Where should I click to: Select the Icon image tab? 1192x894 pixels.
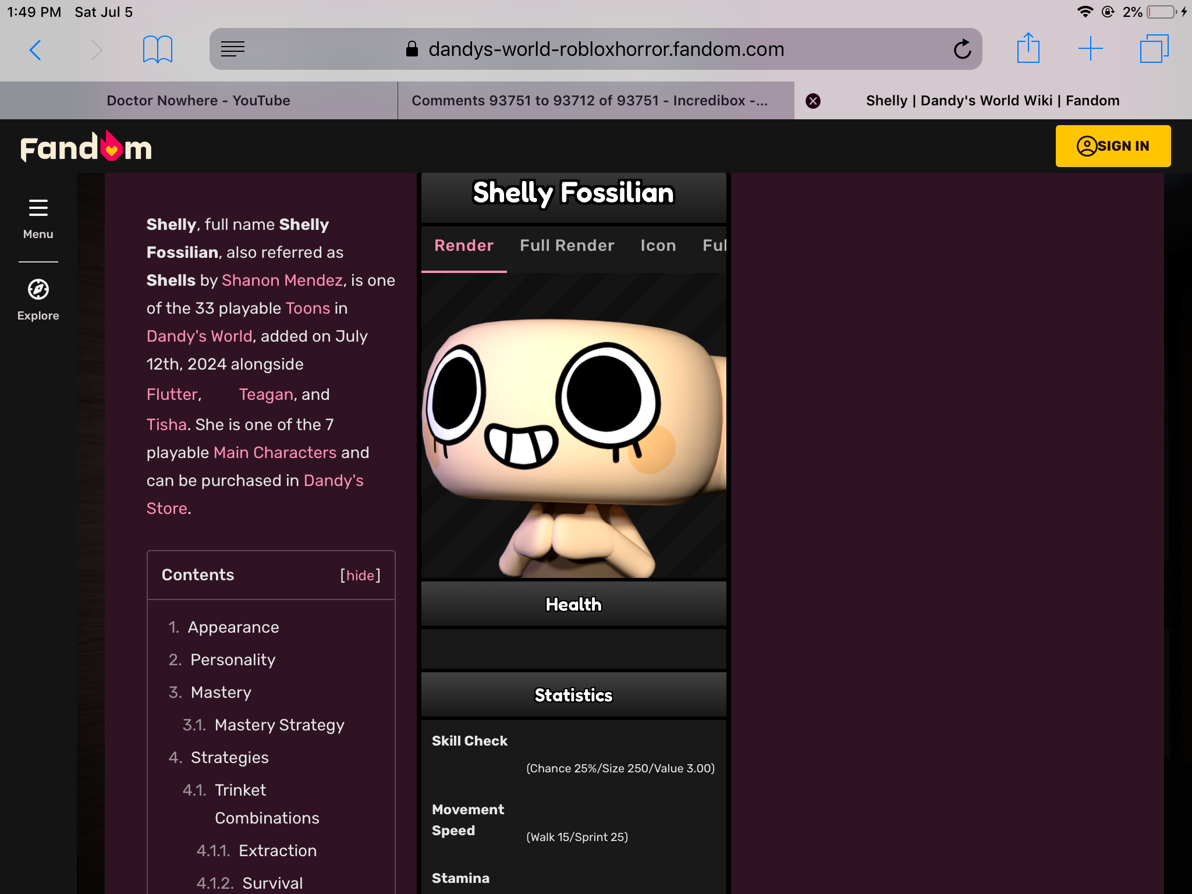[658, 246]
